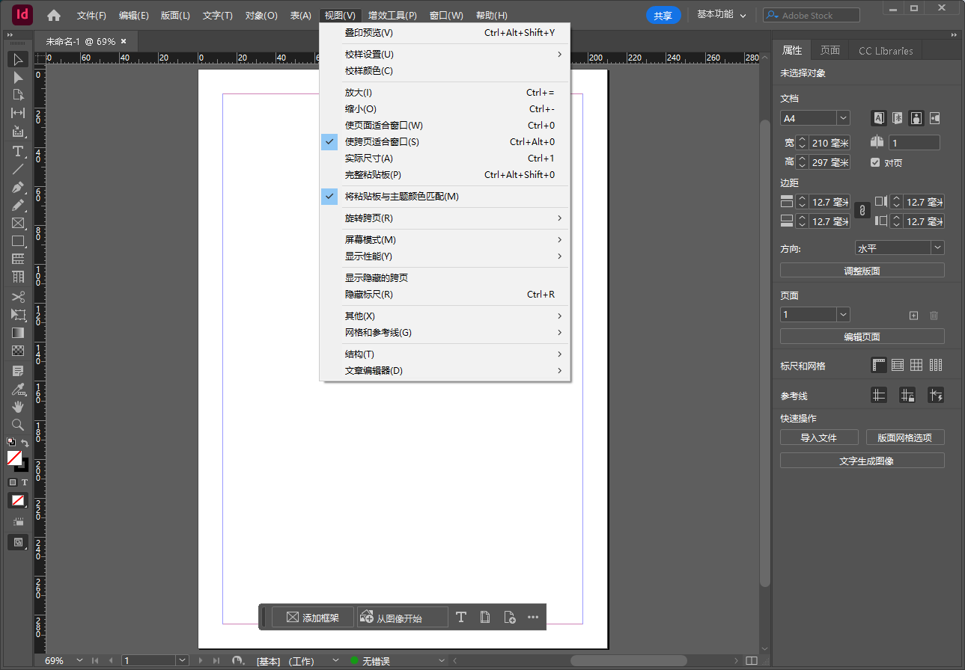Toggle the 对页 facing pages checkbox

pos(875,162)
